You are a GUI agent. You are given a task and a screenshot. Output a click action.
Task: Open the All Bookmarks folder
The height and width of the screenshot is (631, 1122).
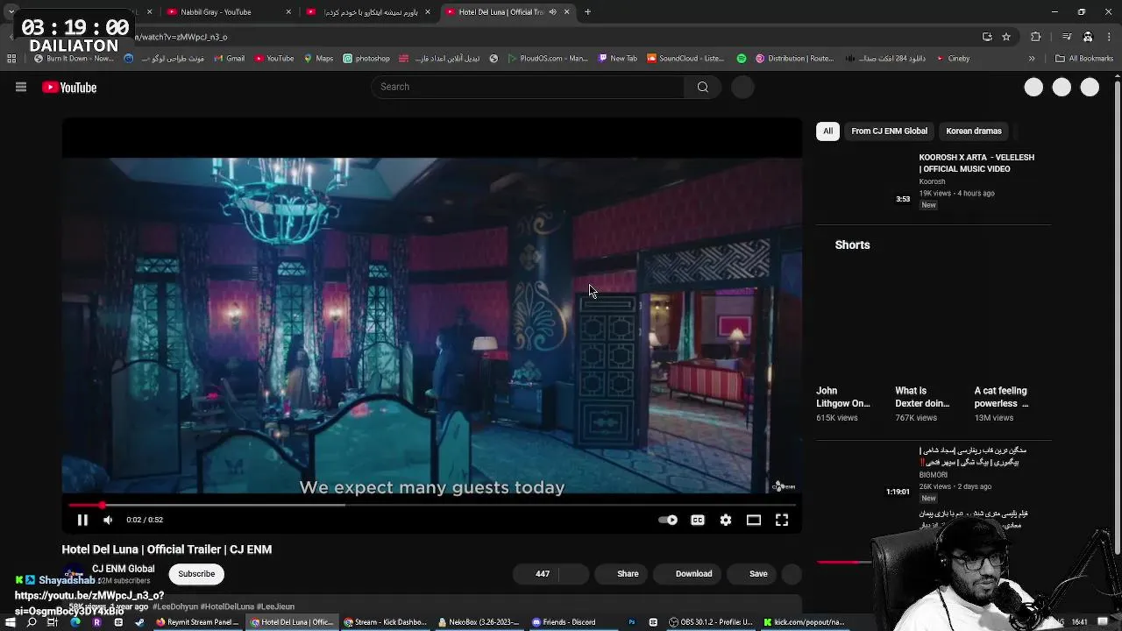1084,59
